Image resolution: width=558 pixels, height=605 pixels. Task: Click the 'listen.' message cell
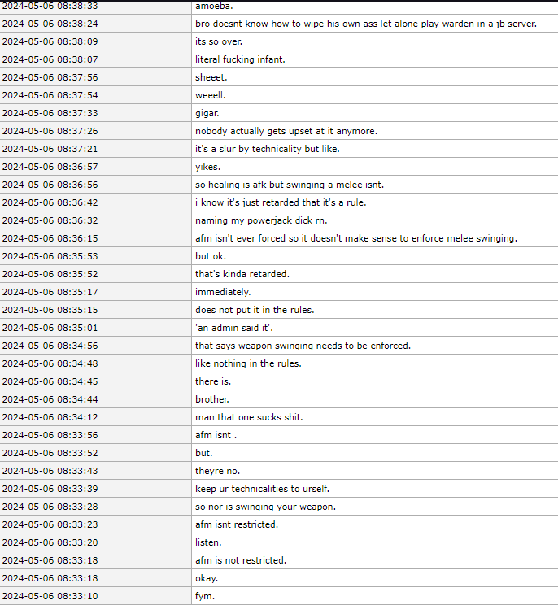point(208,542)
